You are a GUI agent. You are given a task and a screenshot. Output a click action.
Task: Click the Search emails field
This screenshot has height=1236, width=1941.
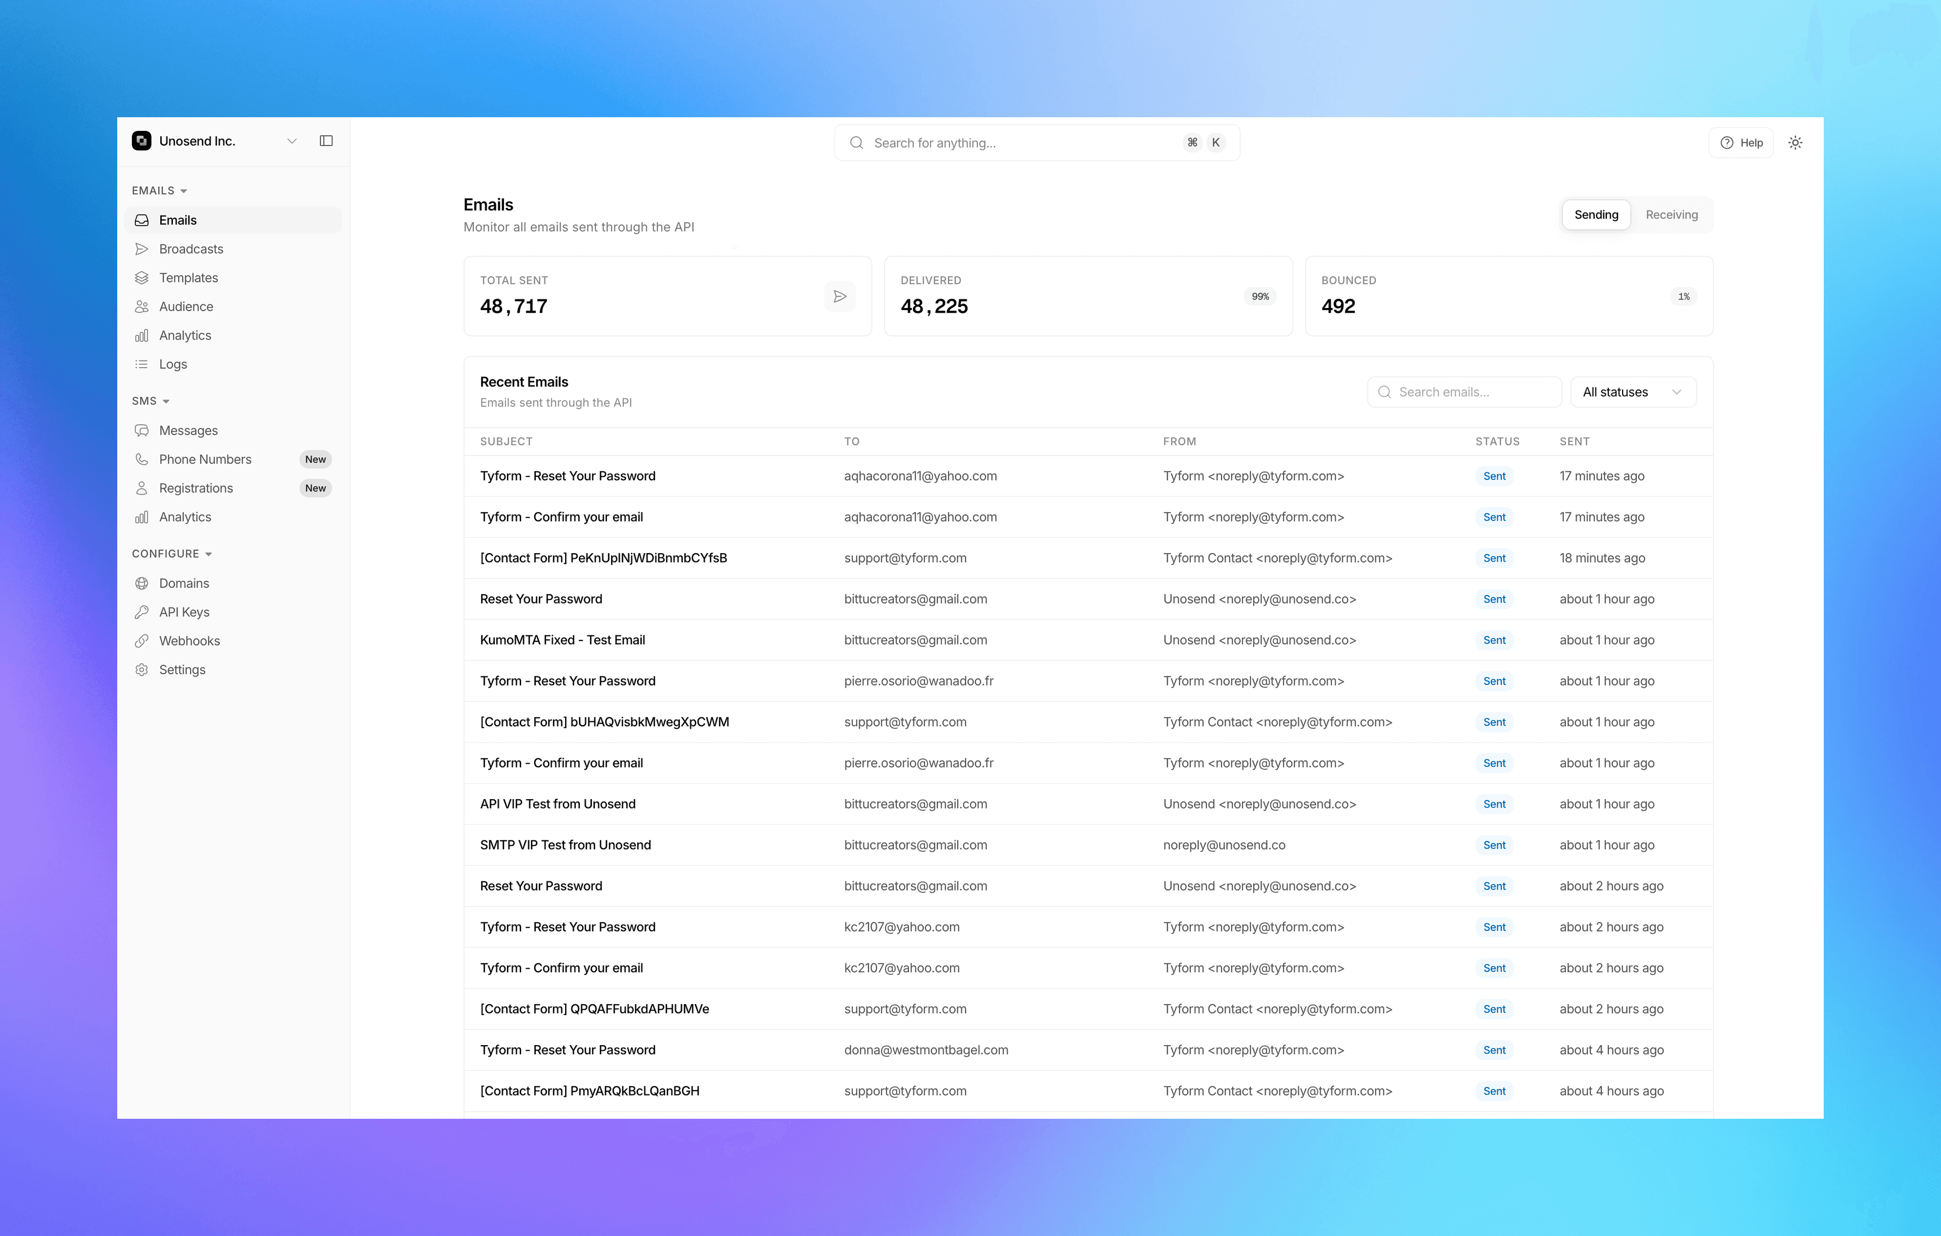pos(1465,391)
